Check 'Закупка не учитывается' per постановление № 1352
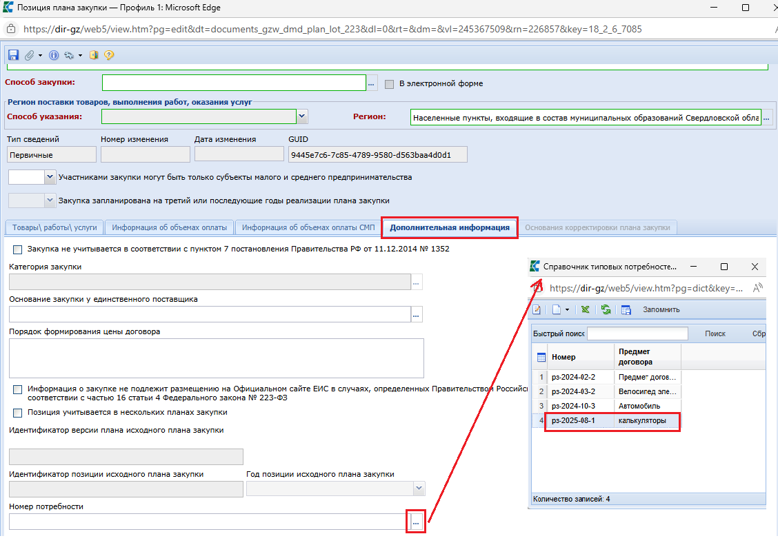Image resolution: width=778 pixels, height=545 pixels. (x=18, y=249)
